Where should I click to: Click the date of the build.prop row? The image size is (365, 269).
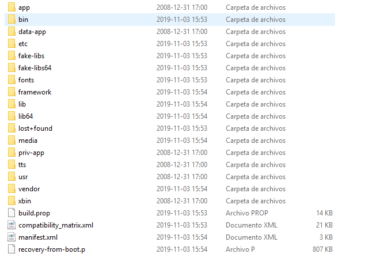click(x=182, y=213)
